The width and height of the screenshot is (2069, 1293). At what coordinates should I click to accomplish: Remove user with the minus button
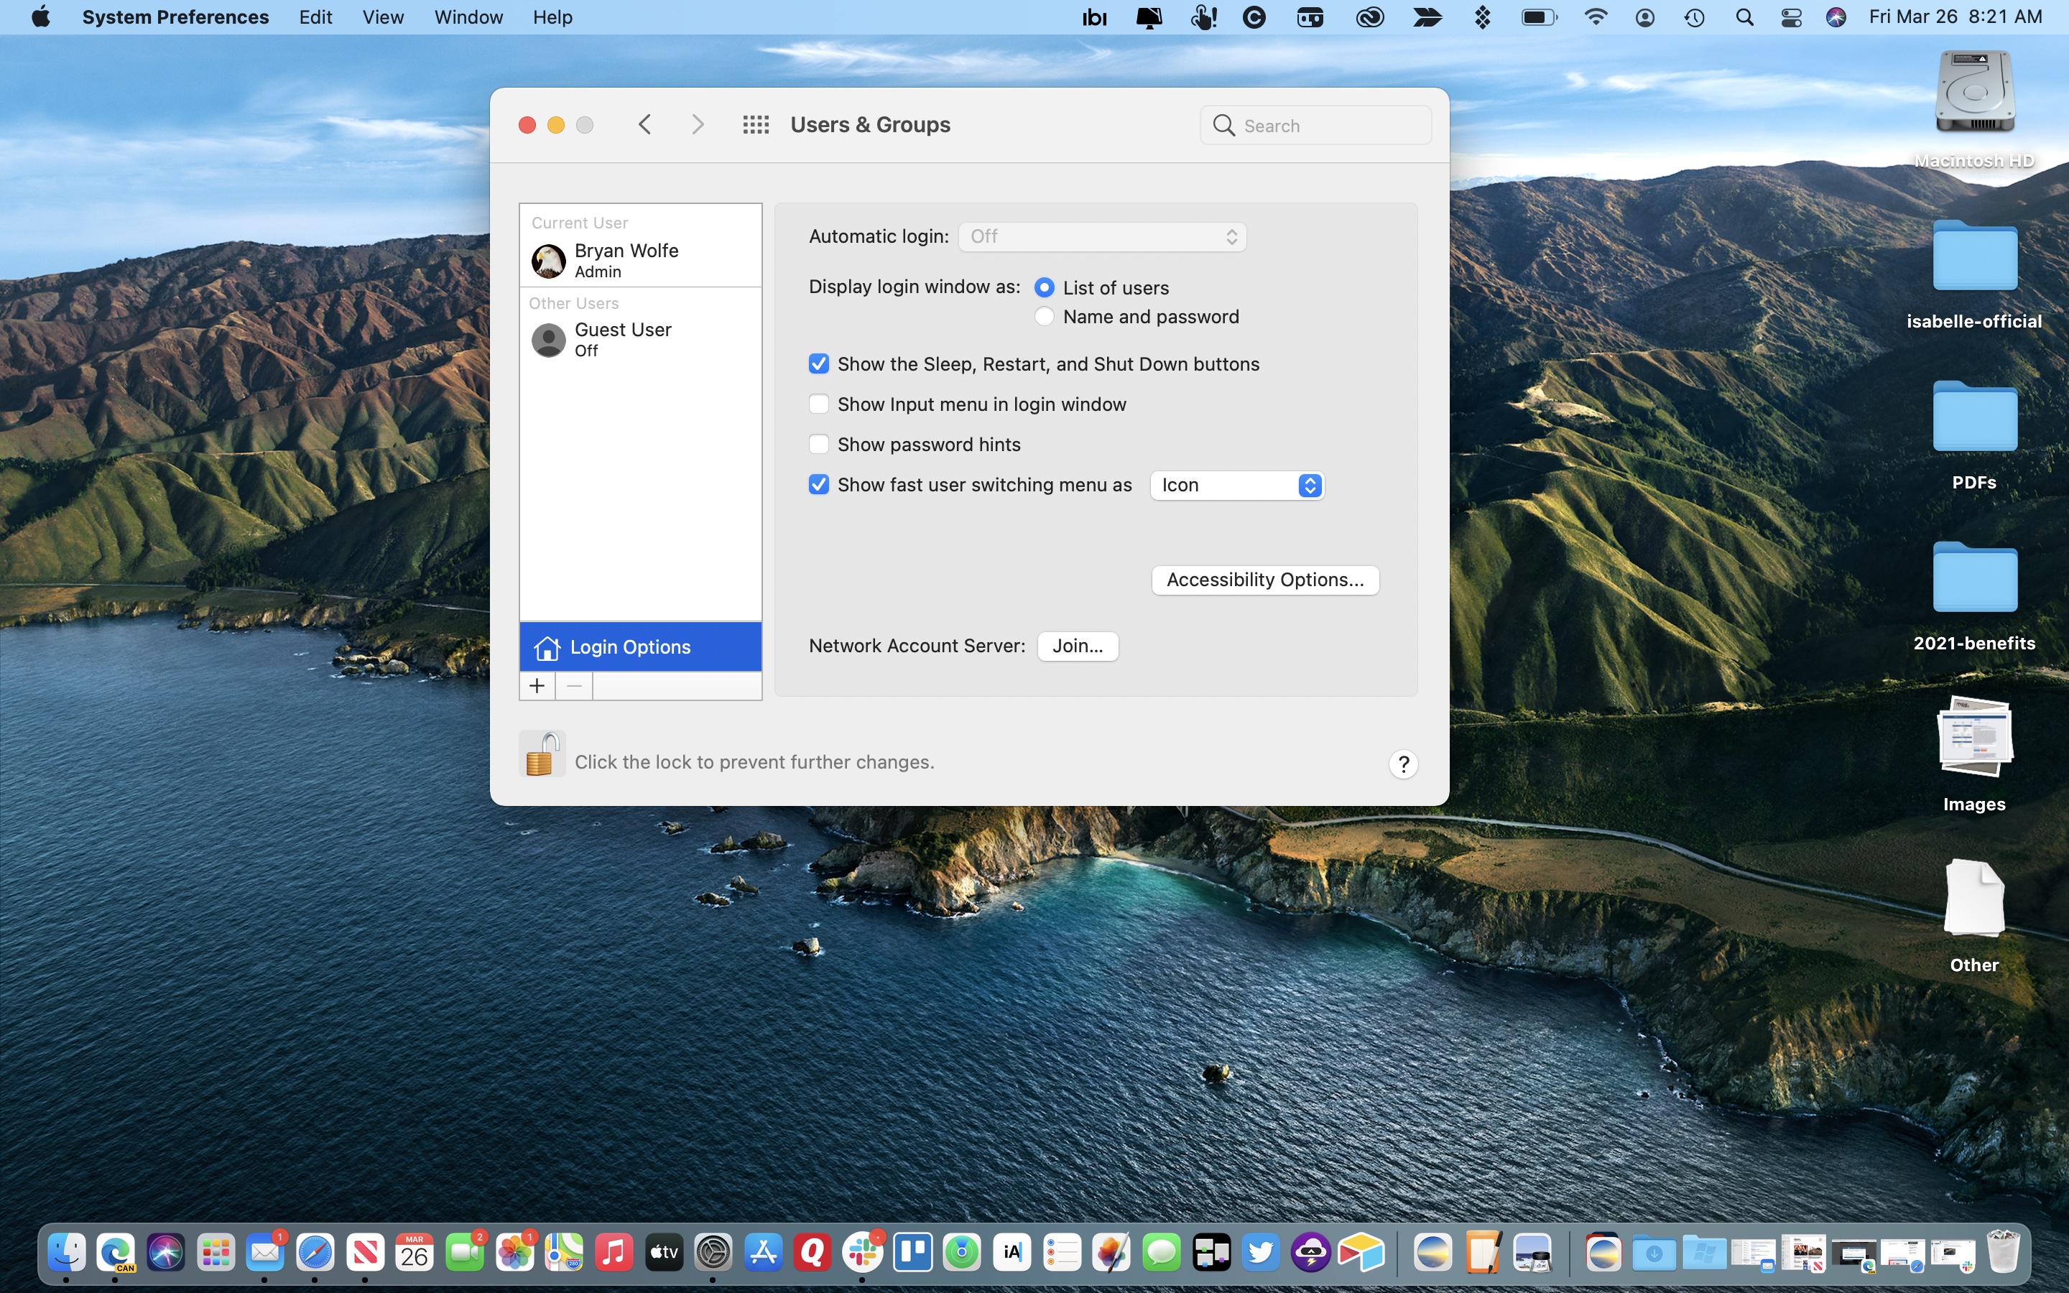click(x=574, y=686)
